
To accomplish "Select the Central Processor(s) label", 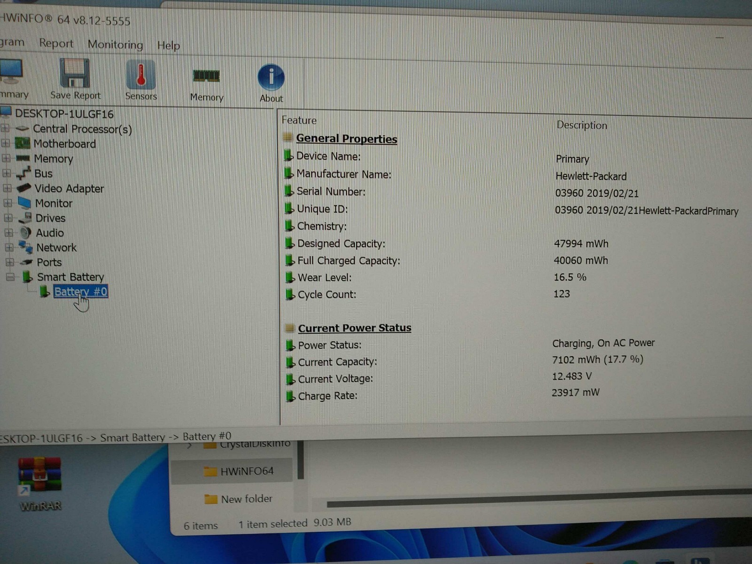I will click(x=82, y=129).
